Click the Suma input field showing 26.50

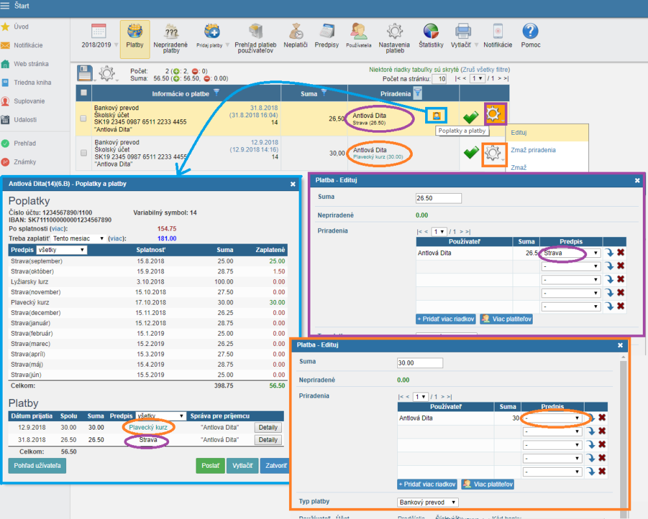tap(438, 198)
